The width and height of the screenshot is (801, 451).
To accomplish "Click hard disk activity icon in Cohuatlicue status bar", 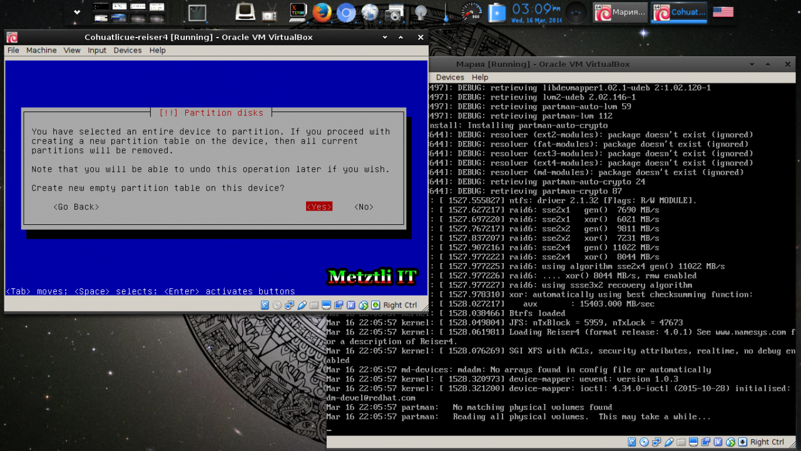I will click(265, 305).
